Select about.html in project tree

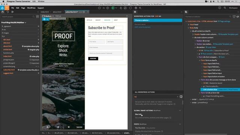[7, 46]
